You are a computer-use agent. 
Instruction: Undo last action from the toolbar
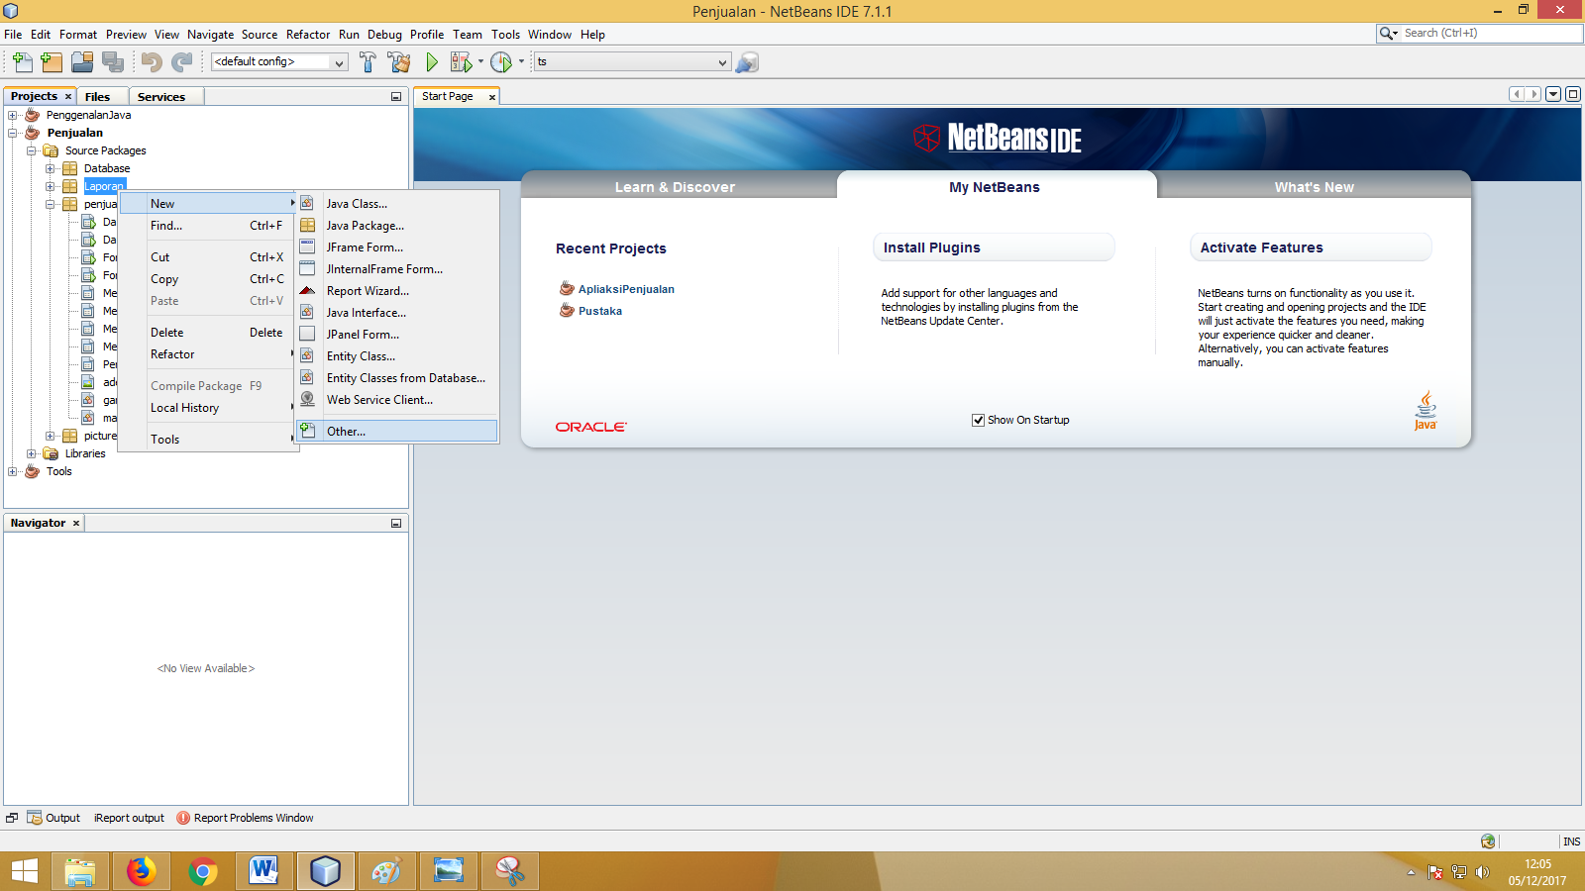click(150, 61)
